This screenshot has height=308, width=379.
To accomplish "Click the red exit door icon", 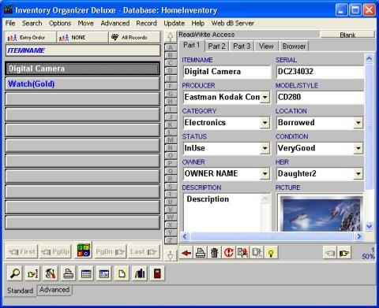I will [x=157, y=273].
